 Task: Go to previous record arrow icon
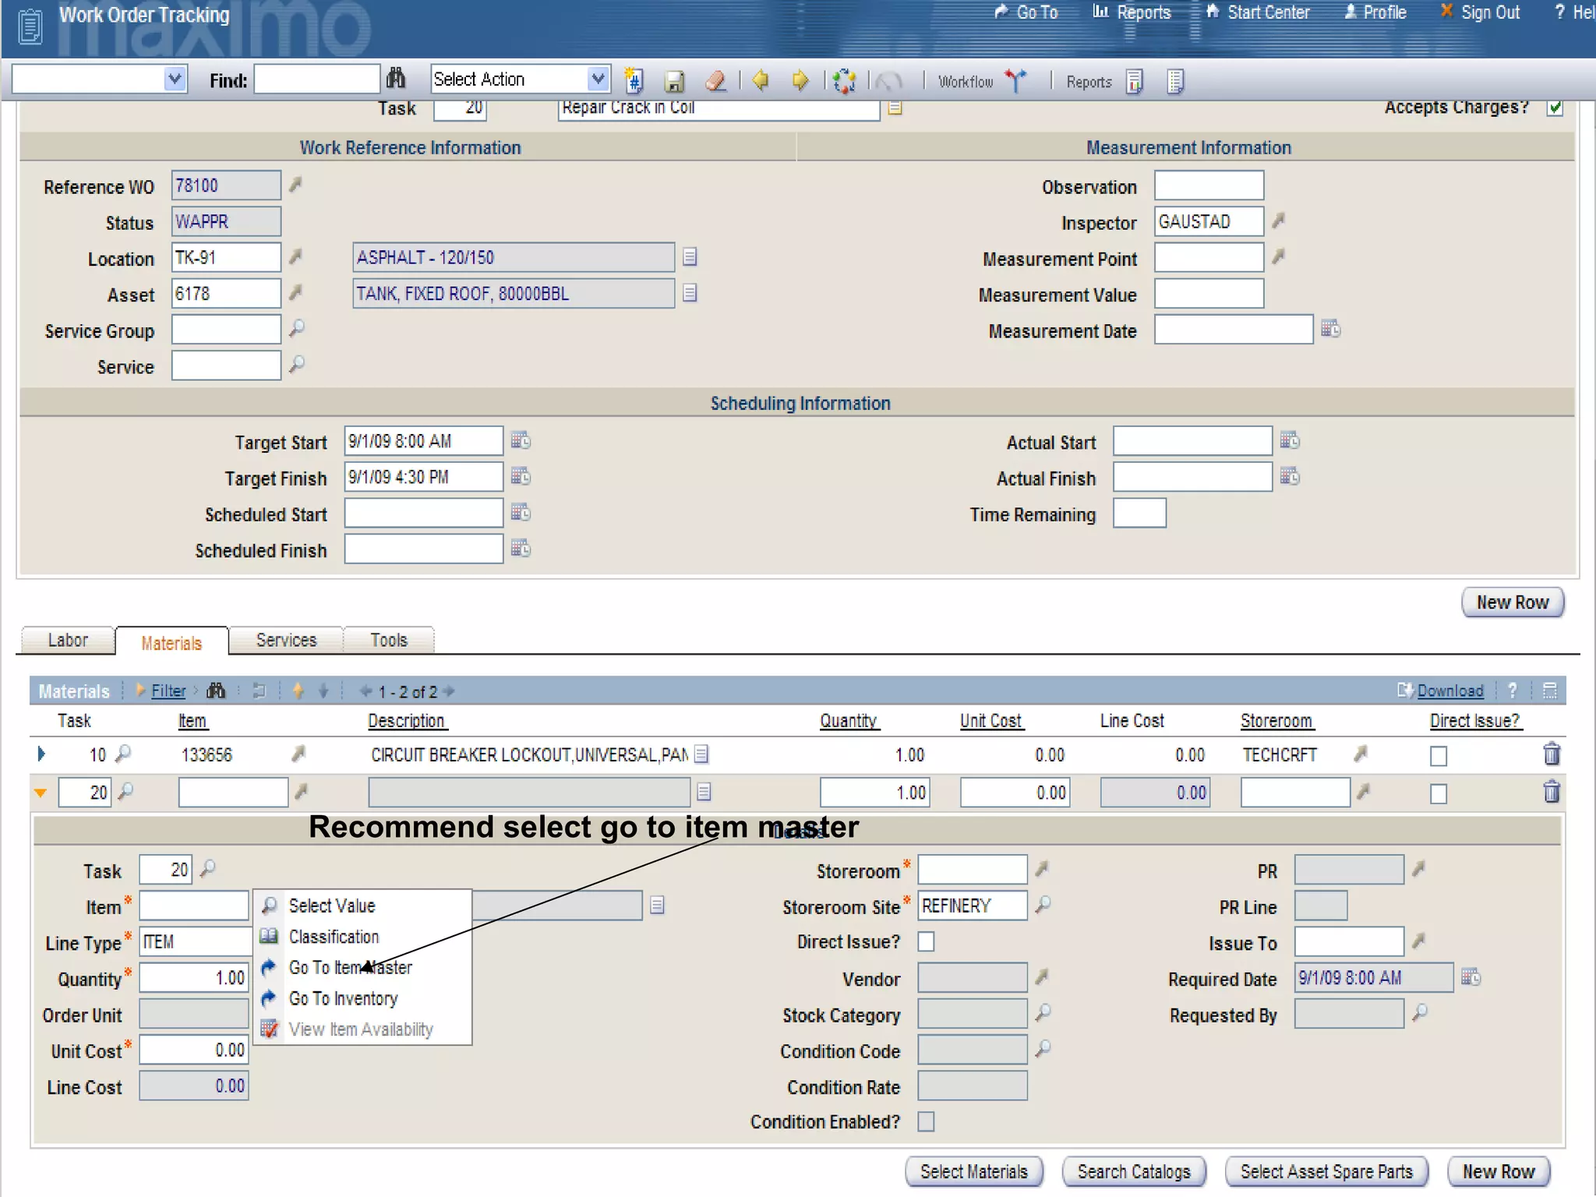761,80
